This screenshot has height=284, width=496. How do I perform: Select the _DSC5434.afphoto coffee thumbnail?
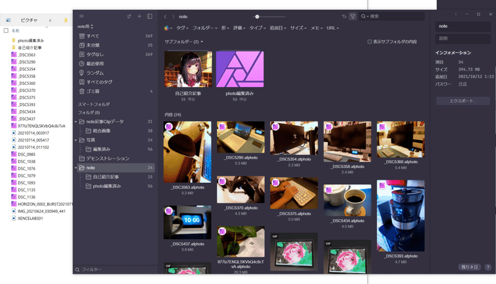pos(347,200)
